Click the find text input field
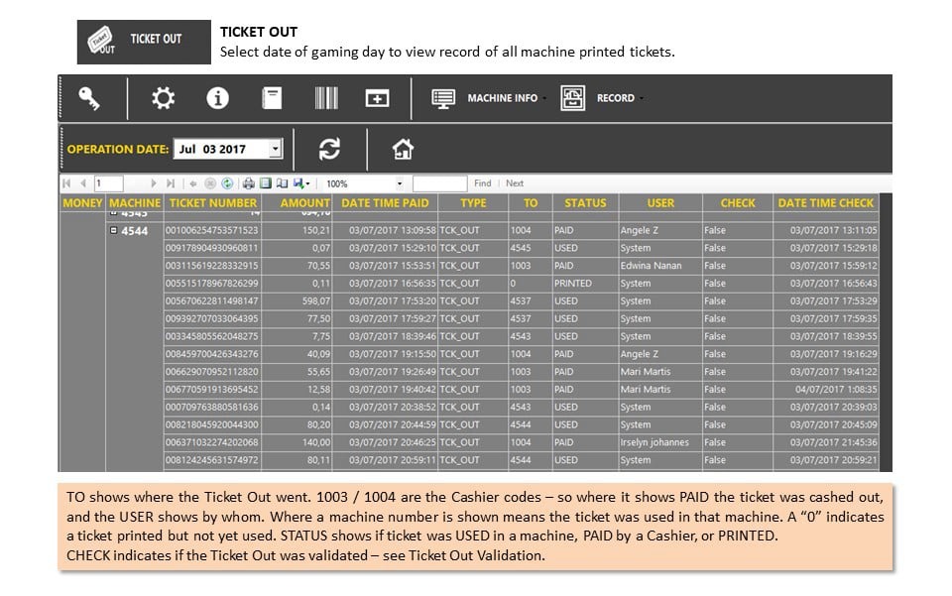Screen dimensions: 952x596 439,183
